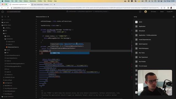Reload the page in Chrome
176x99 pixels.
click(8, 8)
